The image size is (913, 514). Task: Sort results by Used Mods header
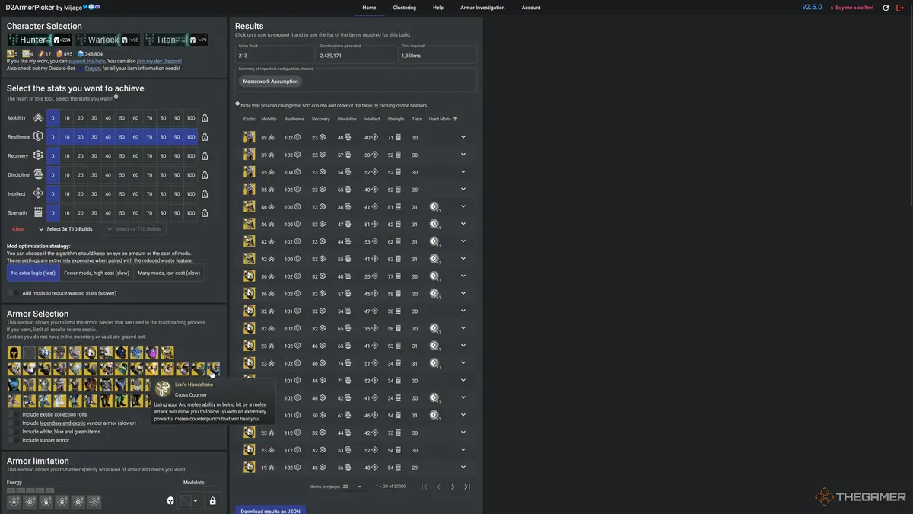point(444,119)
